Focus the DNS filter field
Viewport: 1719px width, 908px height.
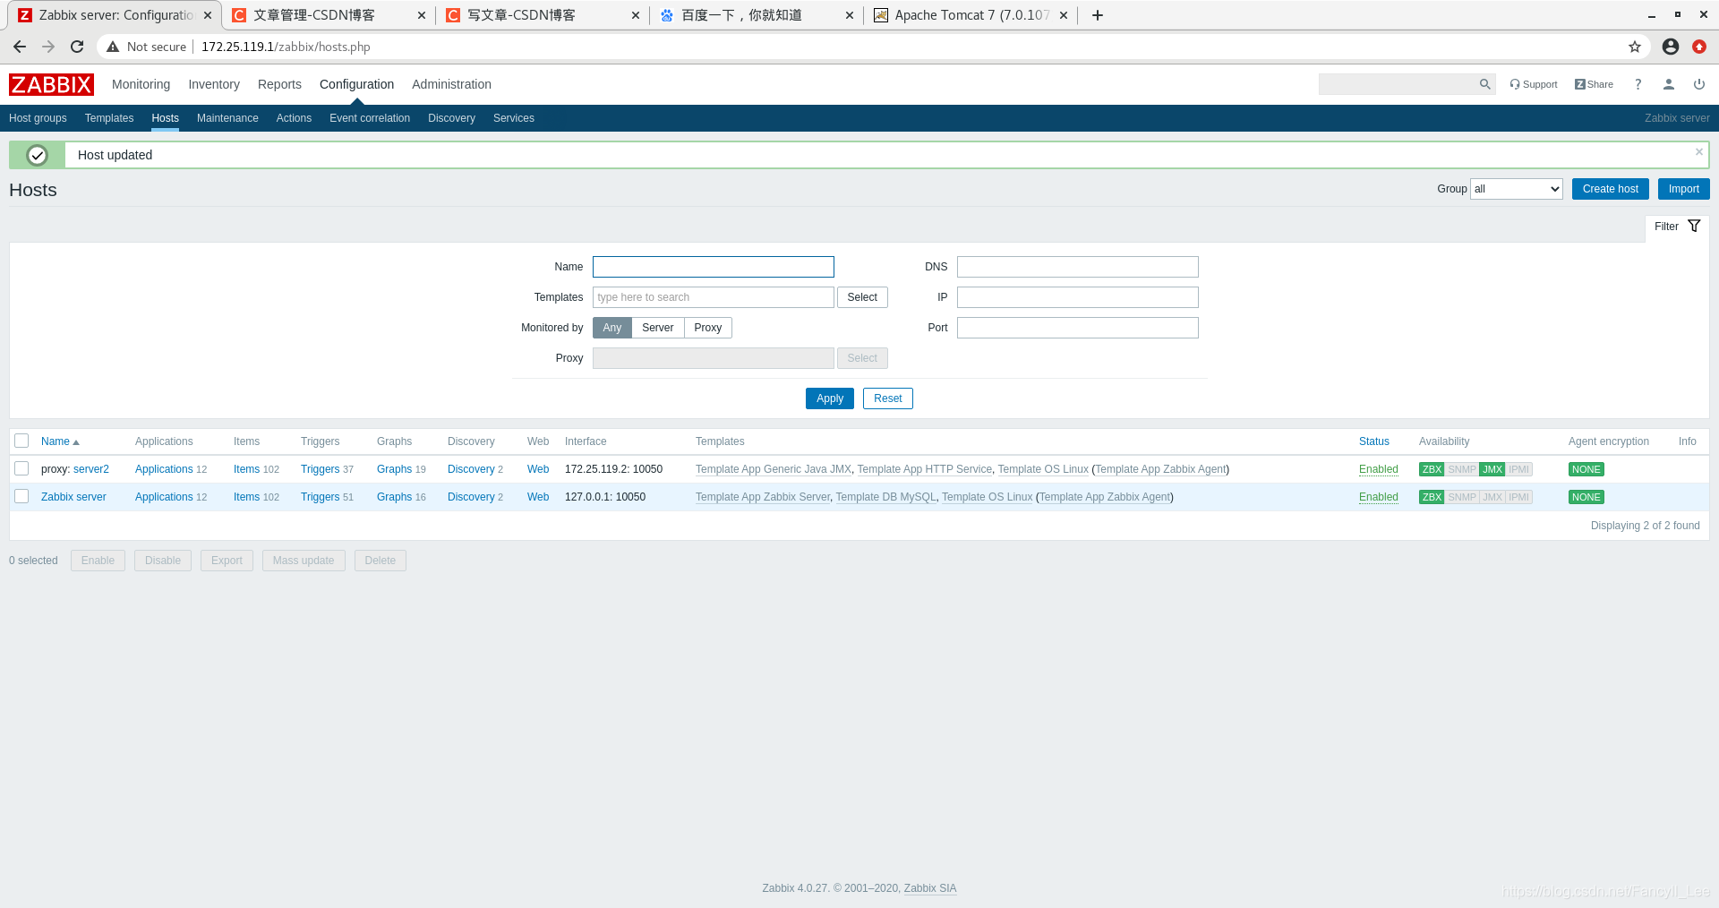pos(1077,267)
